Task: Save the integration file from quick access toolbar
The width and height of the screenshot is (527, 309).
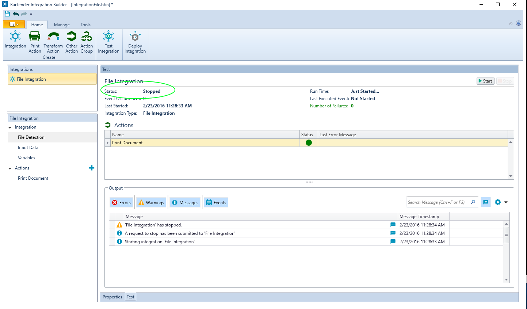Action: pyautogui.click(x=7, y=14)
